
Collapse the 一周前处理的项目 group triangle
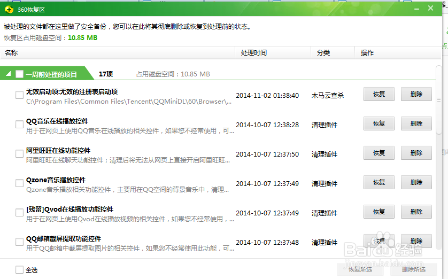[8, 74]
